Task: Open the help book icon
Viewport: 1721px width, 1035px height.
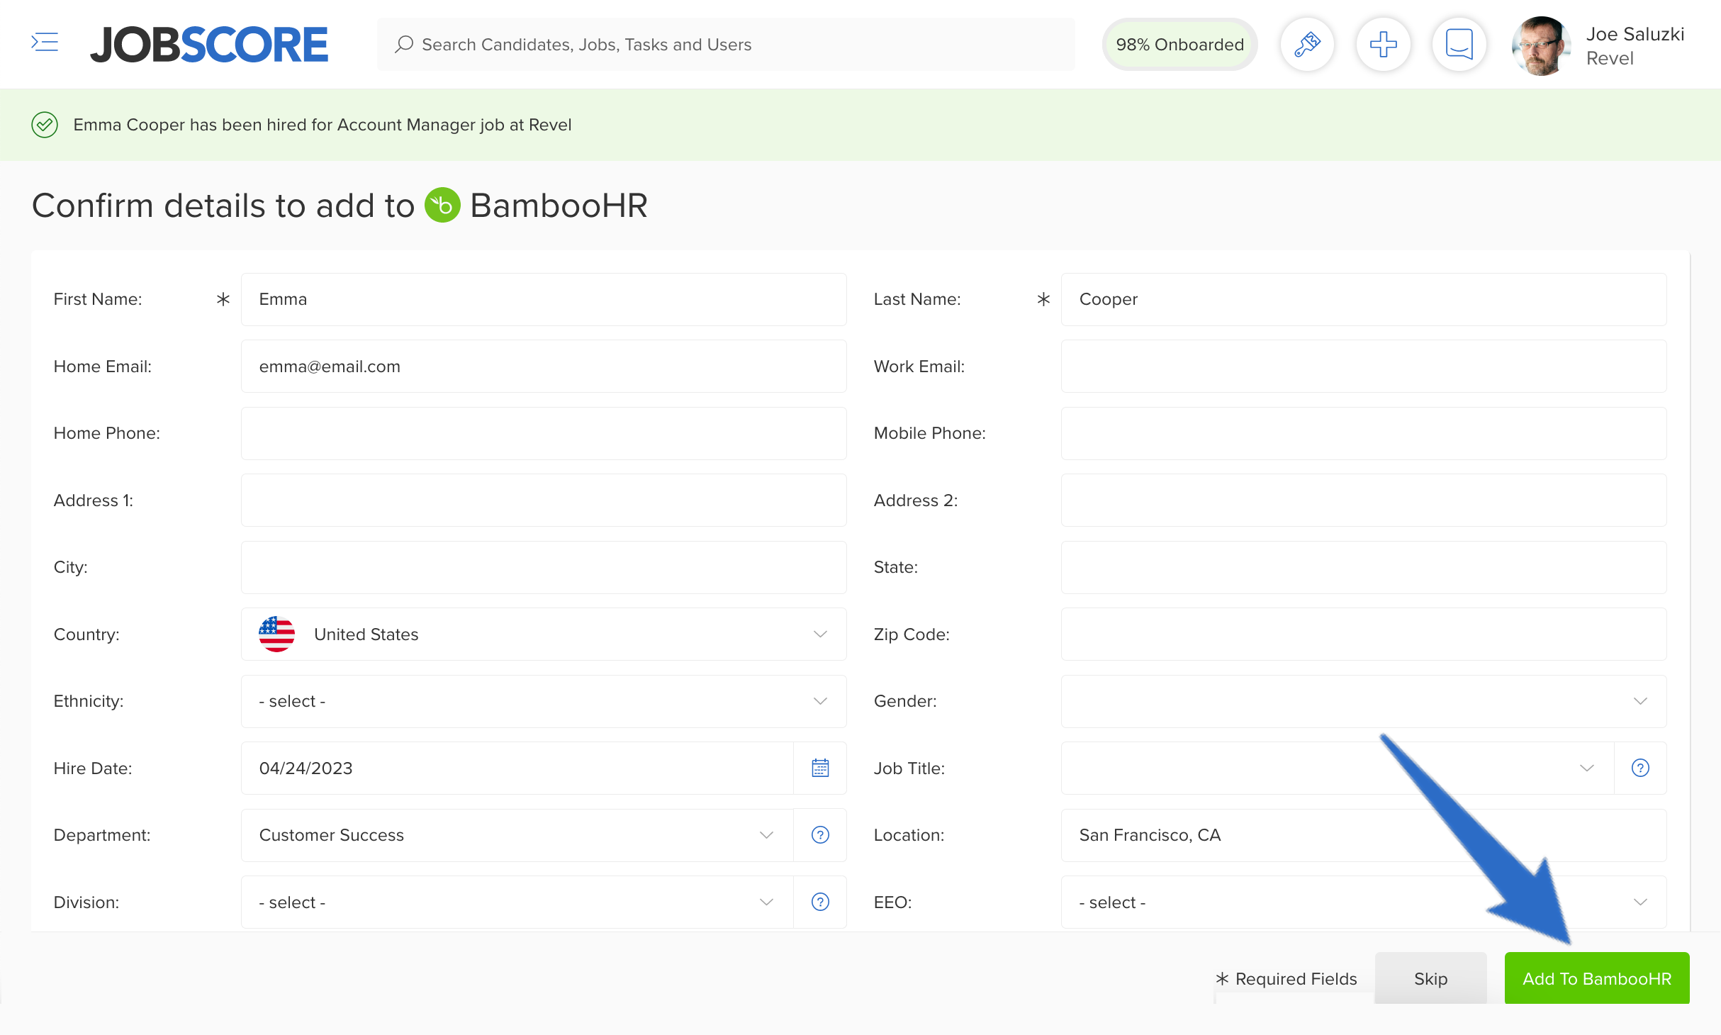Action: point(1459,44)
